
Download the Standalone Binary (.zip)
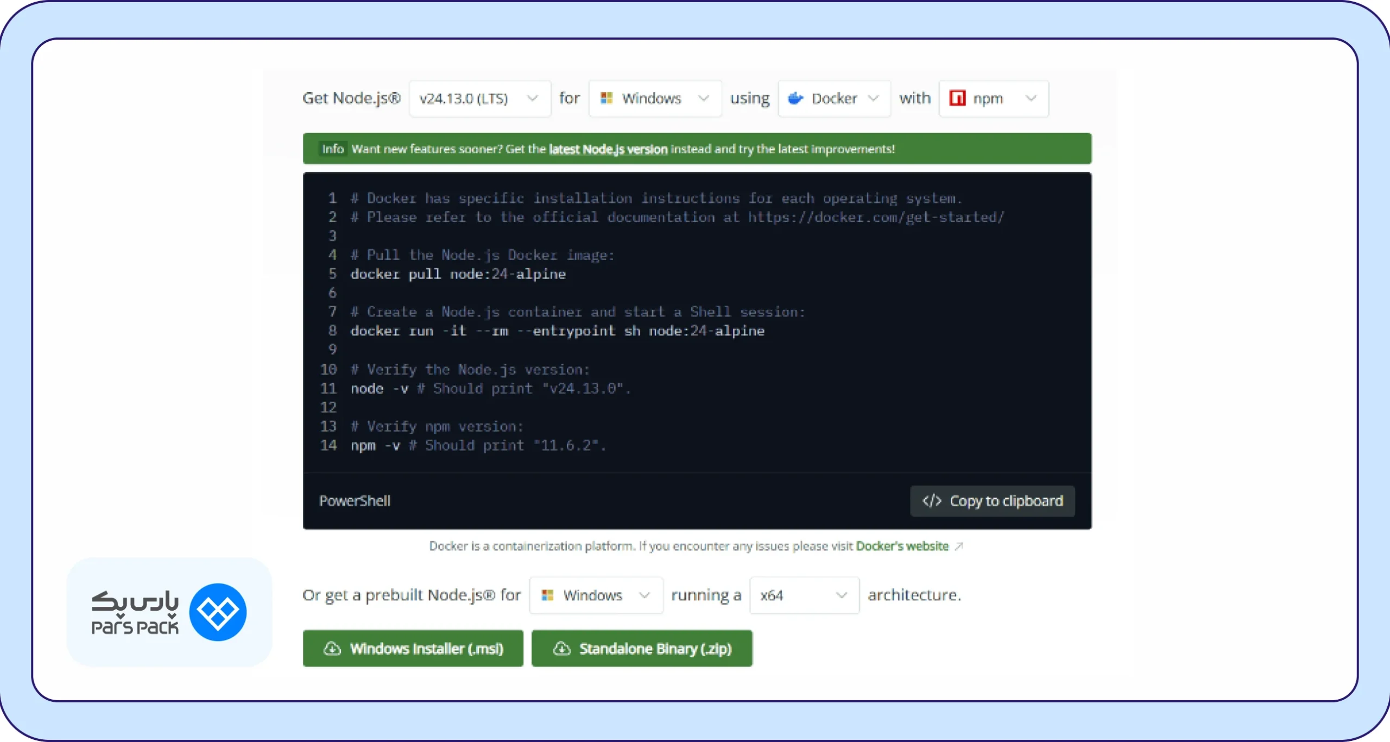pyautogui.click(x=642, y=649)
